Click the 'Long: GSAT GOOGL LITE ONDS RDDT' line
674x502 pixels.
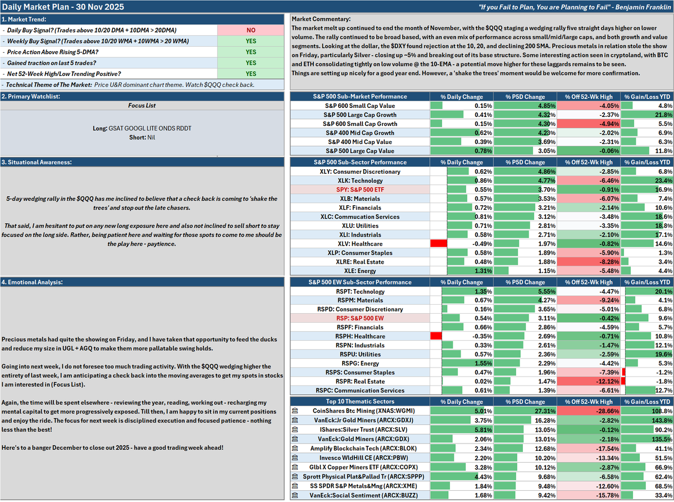(142, 128)
